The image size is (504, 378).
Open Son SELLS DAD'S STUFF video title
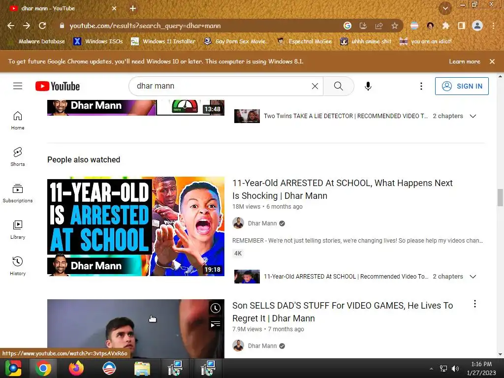pos(343,312)
